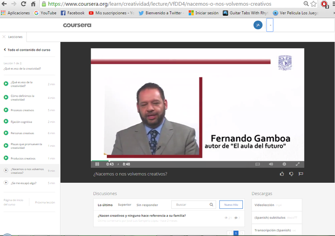Viewport: 335px width, 236px height.
Task: Click the browser address bar URL
Action: pyautogui.click(x=160, y=4)
